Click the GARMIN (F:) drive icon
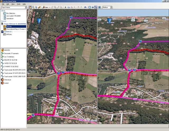The width and height of the screenshot is (169, 131). [x=2, y=32]
